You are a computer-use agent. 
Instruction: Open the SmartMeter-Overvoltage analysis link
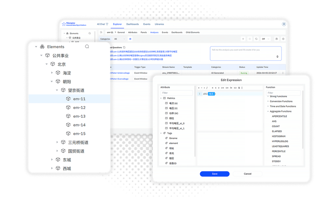(119, 79)
